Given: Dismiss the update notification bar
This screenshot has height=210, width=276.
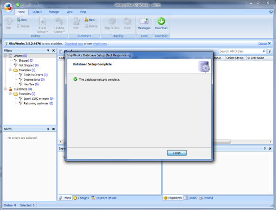Looking at the screenshot, I should [264, 43].
